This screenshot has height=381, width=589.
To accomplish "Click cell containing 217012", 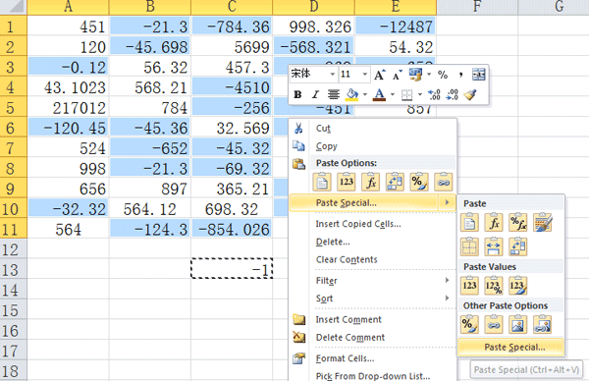I will [x=68, y=108].
